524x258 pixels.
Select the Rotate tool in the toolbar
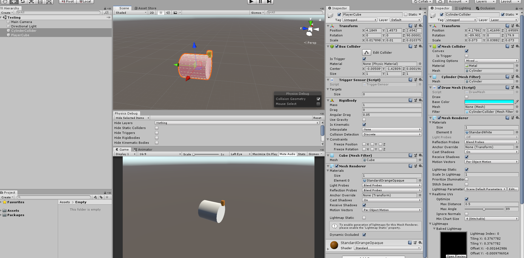click(x=22, y=1)
